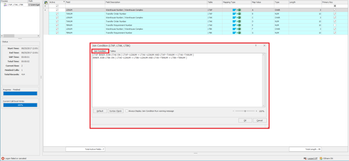This screenshot has height=161, width=349.
Task: Click the zoom slider handle in the dialog
Action: pos(245,111)
